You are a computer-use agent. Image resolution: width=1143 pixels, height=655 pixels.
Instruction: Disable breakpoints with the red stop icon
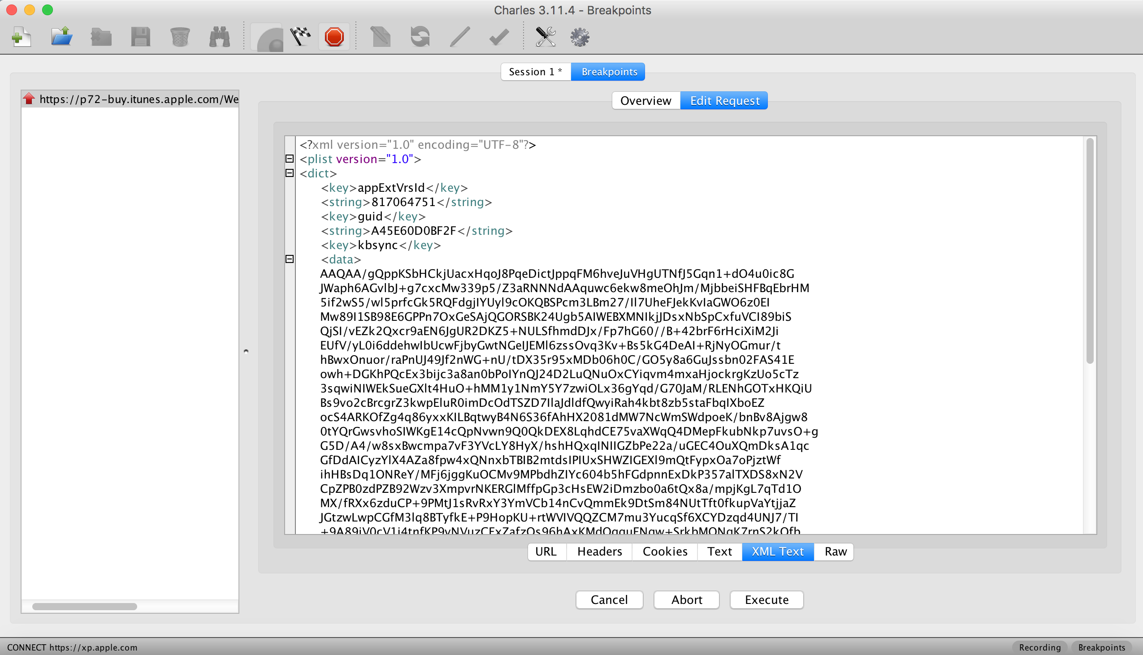tap(334, 37)
